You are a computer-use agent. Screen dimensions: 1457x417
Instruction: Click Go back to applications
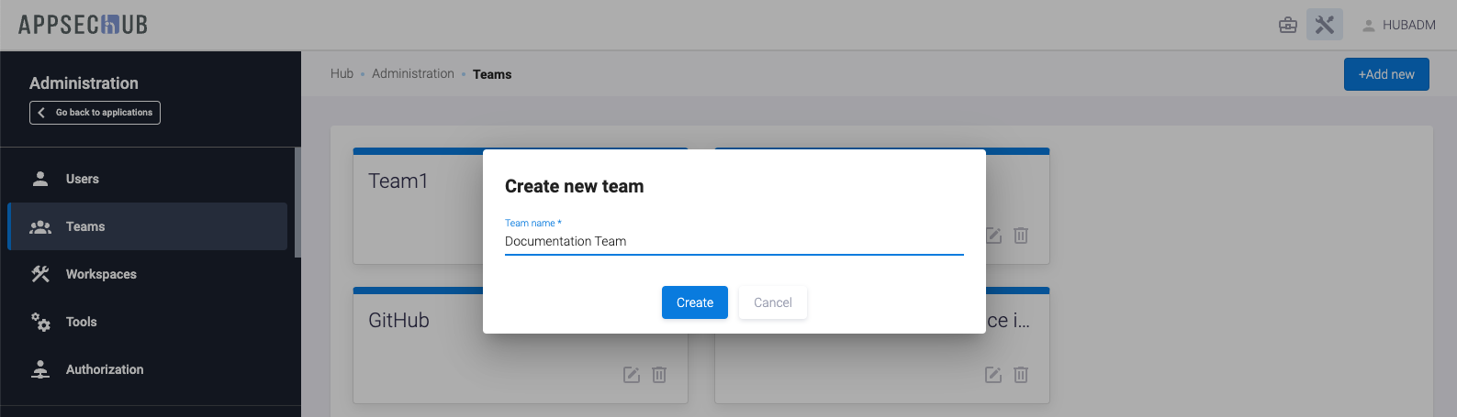pyautogui.click(x=95, y=113)
